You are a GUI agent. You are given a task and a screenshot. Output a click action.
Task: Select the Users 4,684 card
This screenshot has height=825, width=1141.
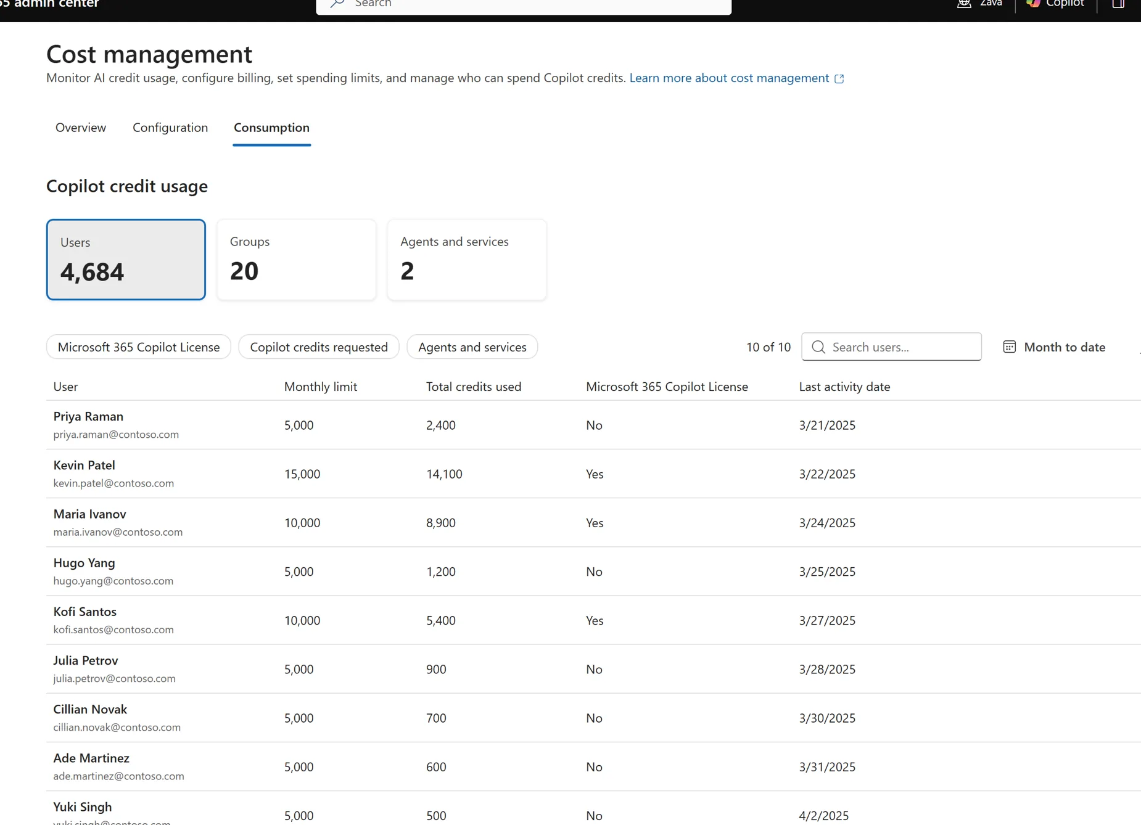[x=126, y=260]
